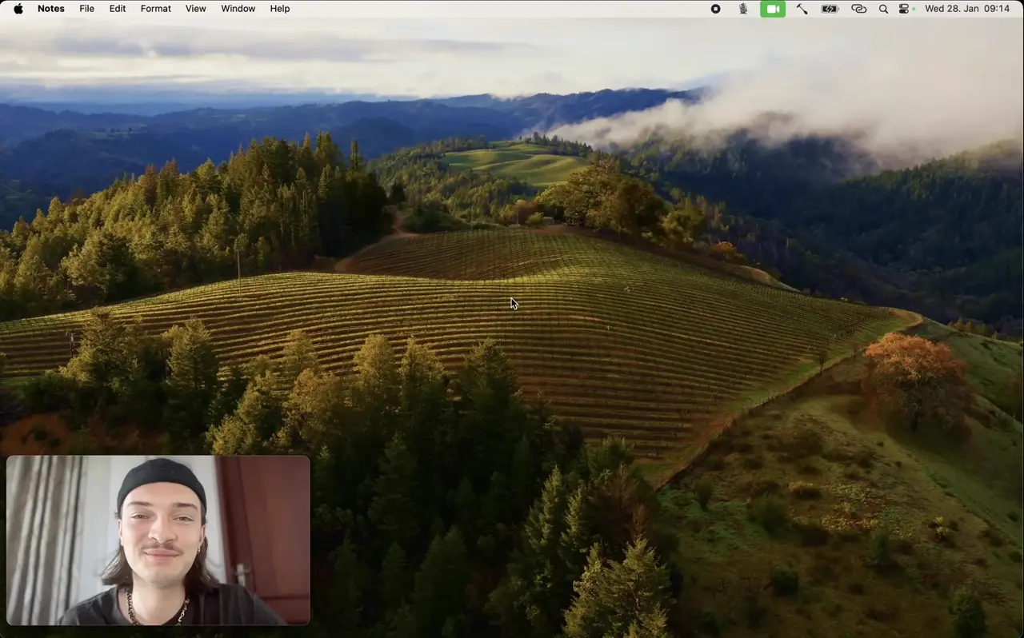This screenshot has height=638, width=1024.
Task: Open the Notes application menu
Action: pyautogui.click(x=51, y=9)
